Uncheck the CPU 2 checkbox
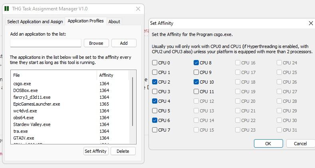 [155, 82]
